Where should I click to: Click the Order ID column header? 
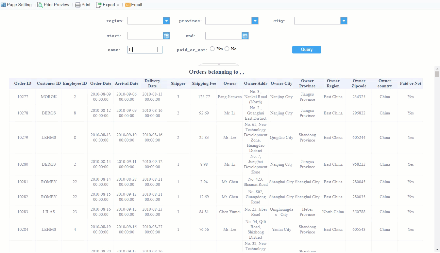[23, 83]
